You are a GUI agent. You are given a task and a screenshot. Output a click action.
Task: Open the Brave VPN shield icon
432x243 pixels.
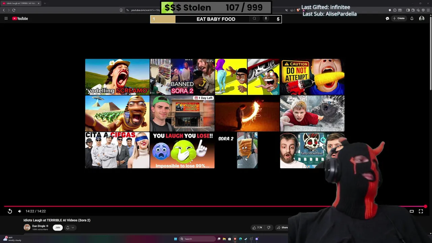click(x=423, y=10)
